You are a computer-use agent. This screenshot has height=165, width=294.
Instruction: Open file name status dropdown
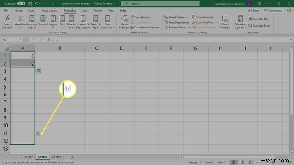tap(114, 4)
